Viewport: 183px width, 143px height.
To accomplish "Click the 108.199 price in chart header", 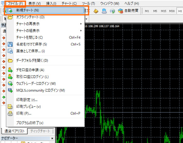I will pos(93,26).
